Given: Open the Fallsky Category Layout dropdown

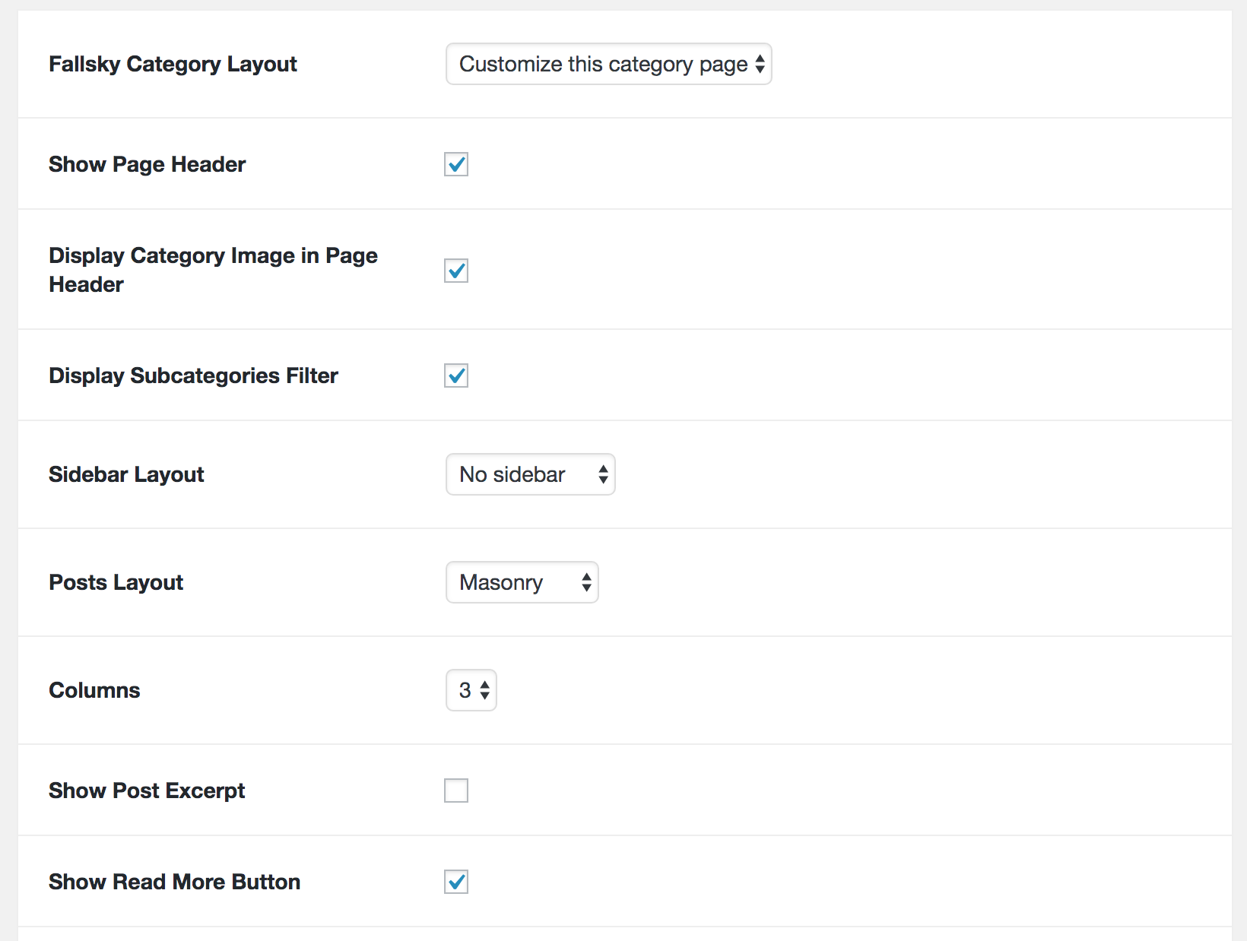Looking at the screenshot, I should tap(608, 64).
